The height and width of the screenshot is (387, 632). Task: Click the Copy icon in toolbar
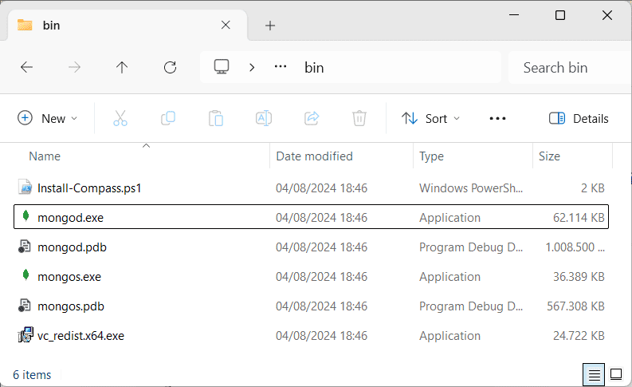(x=168, y=118)
